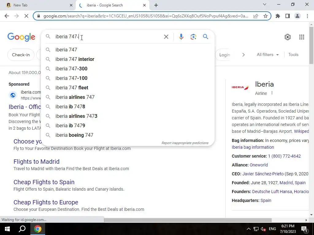The height and width of the screenshot is (235, 314).
Task: Open Google Lens image search icon
Action: (x=193, y=37)
